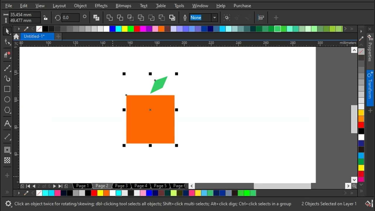Open right vertical palette flyout arrow
375x211 pixels.
(361, 31)
